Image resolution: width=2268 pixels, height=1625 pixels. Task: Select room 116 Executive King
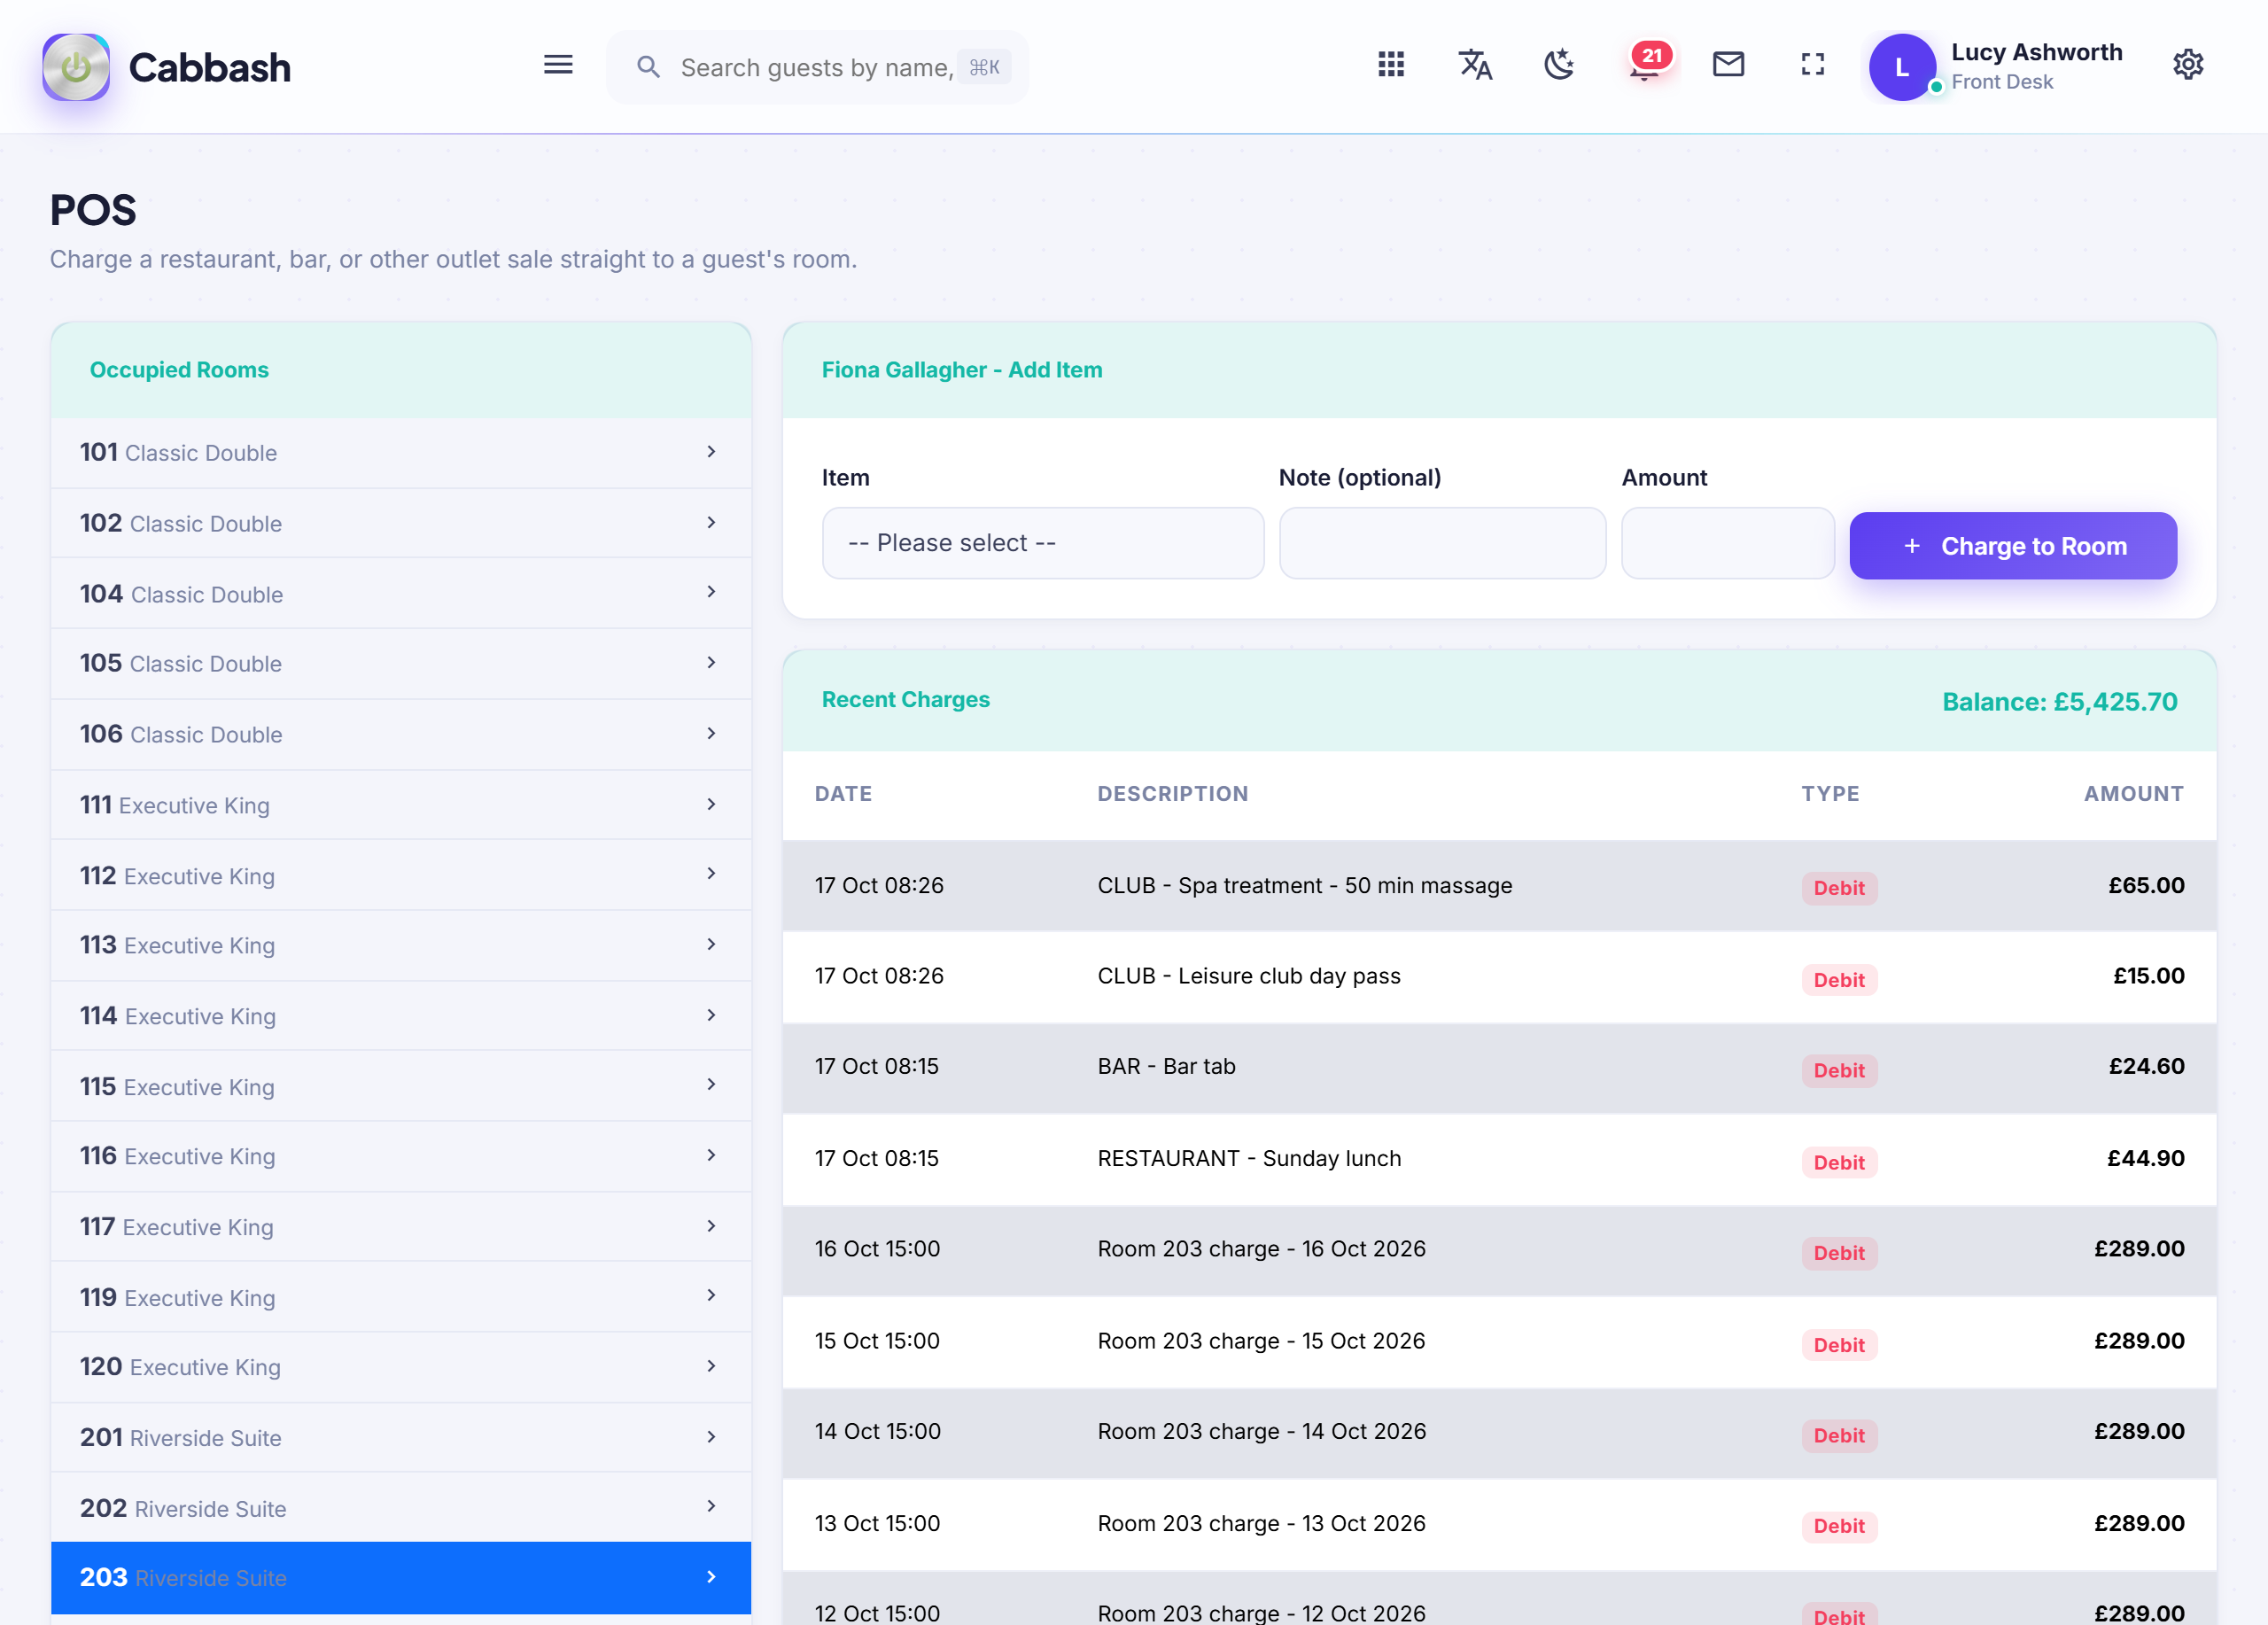401,1156
